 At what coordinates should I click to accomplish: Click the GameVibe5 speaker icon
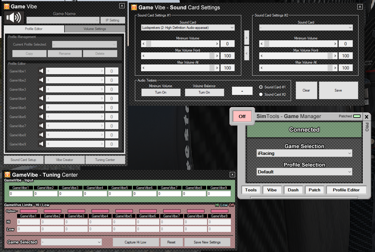tap(41, 107)
